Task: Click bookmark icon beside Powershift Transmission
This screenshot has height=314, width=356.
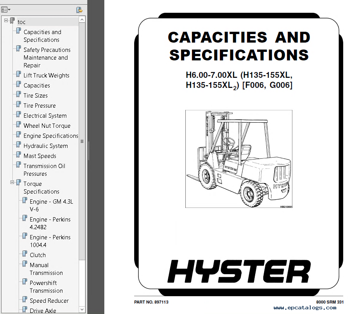Action: [25, 281]
